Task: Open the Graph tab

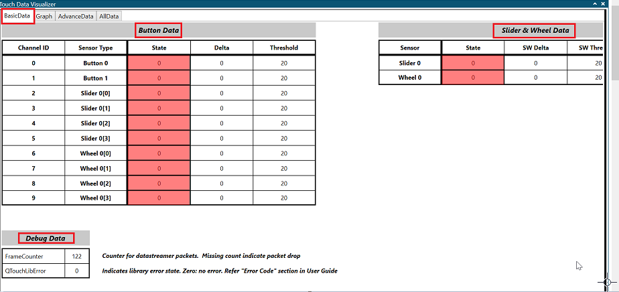Action: [44, 15]
